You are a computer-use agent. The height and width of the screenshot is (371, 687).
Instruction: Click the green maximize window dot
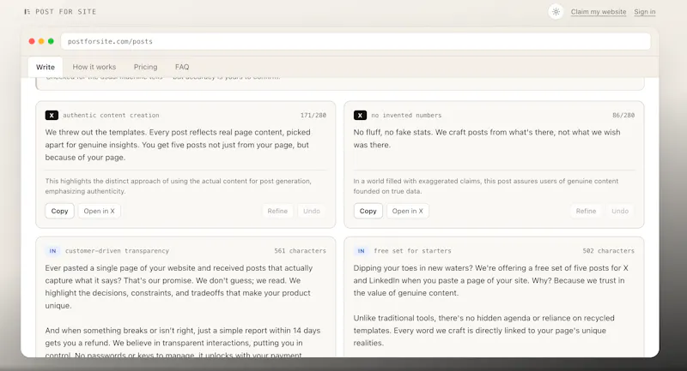pos(51,41)
